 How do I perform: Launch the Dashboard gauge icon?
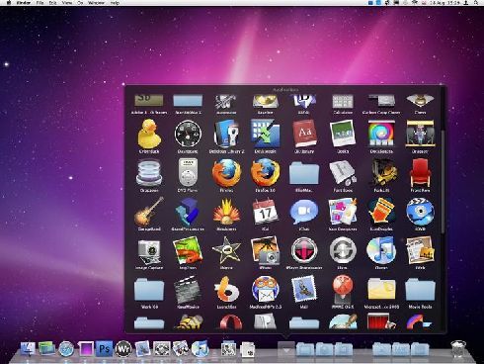[x=188, y=134]
